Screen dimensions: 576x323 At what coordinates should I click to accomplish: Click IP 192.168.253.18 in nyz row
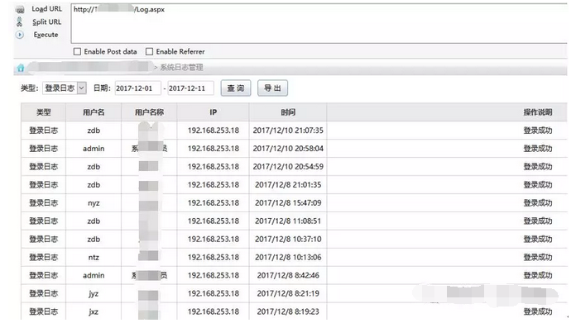[214, 202]
